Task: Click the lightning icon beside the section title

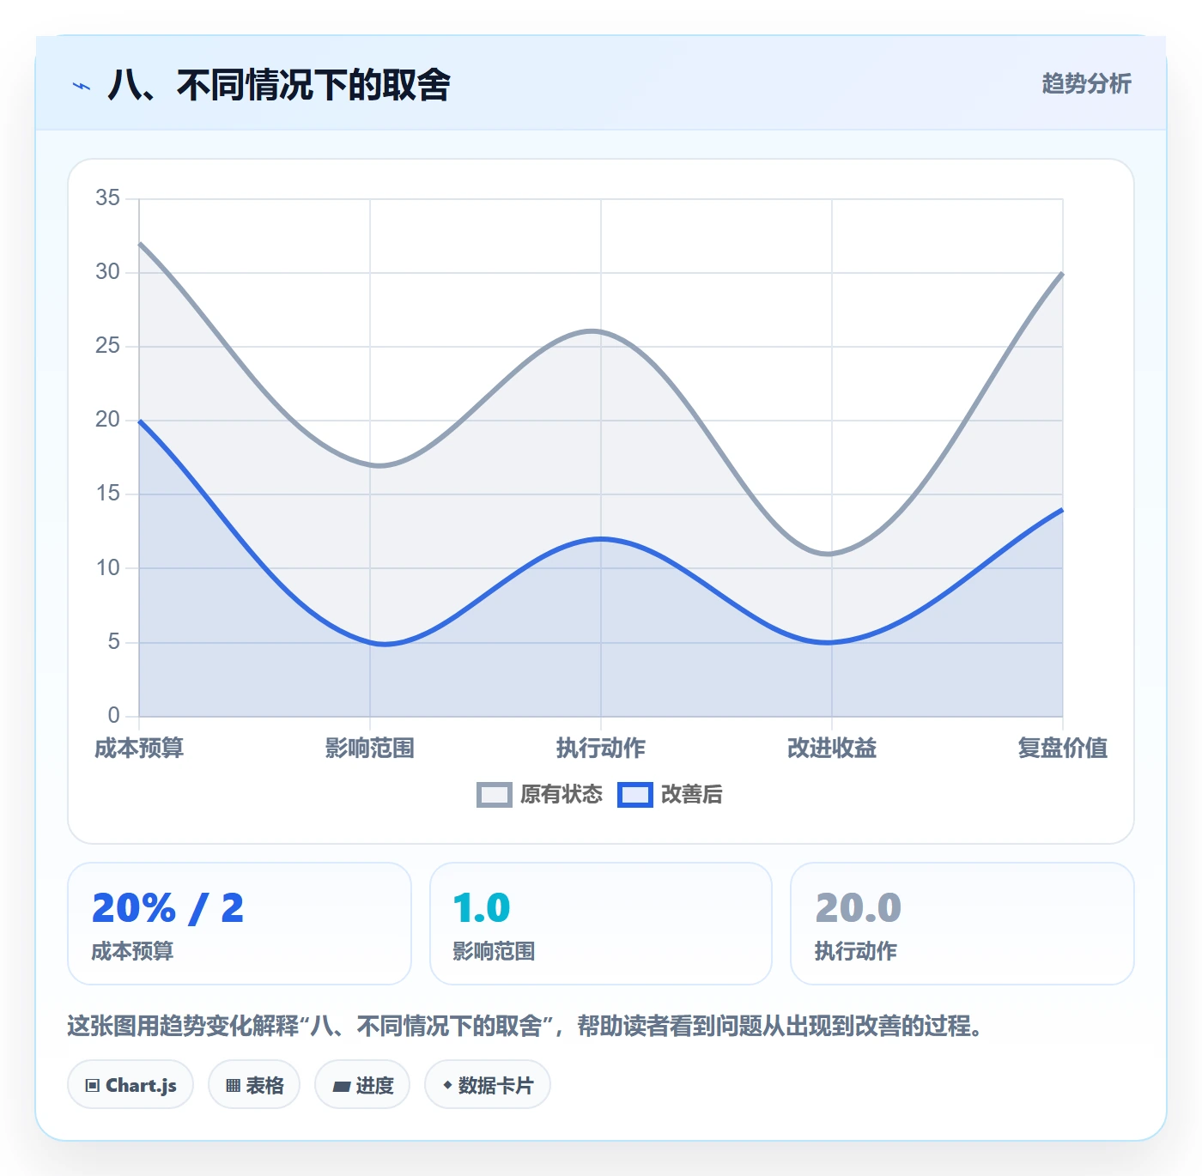Action: (82, 86)
